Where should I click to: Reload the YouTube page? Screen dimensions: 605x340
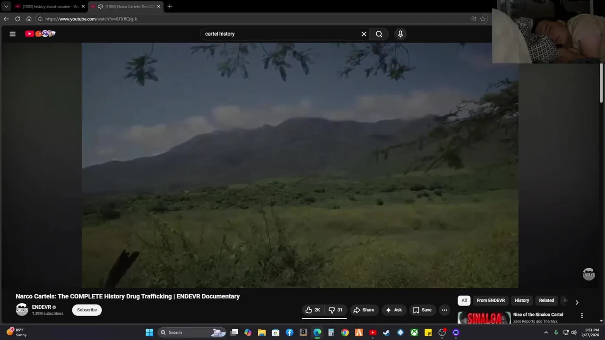[17, 19]
